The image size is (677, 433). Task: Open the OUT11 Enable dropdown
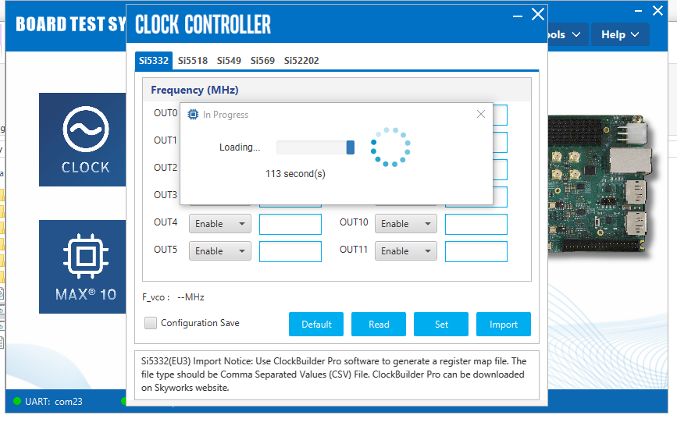tap(406, 251)
